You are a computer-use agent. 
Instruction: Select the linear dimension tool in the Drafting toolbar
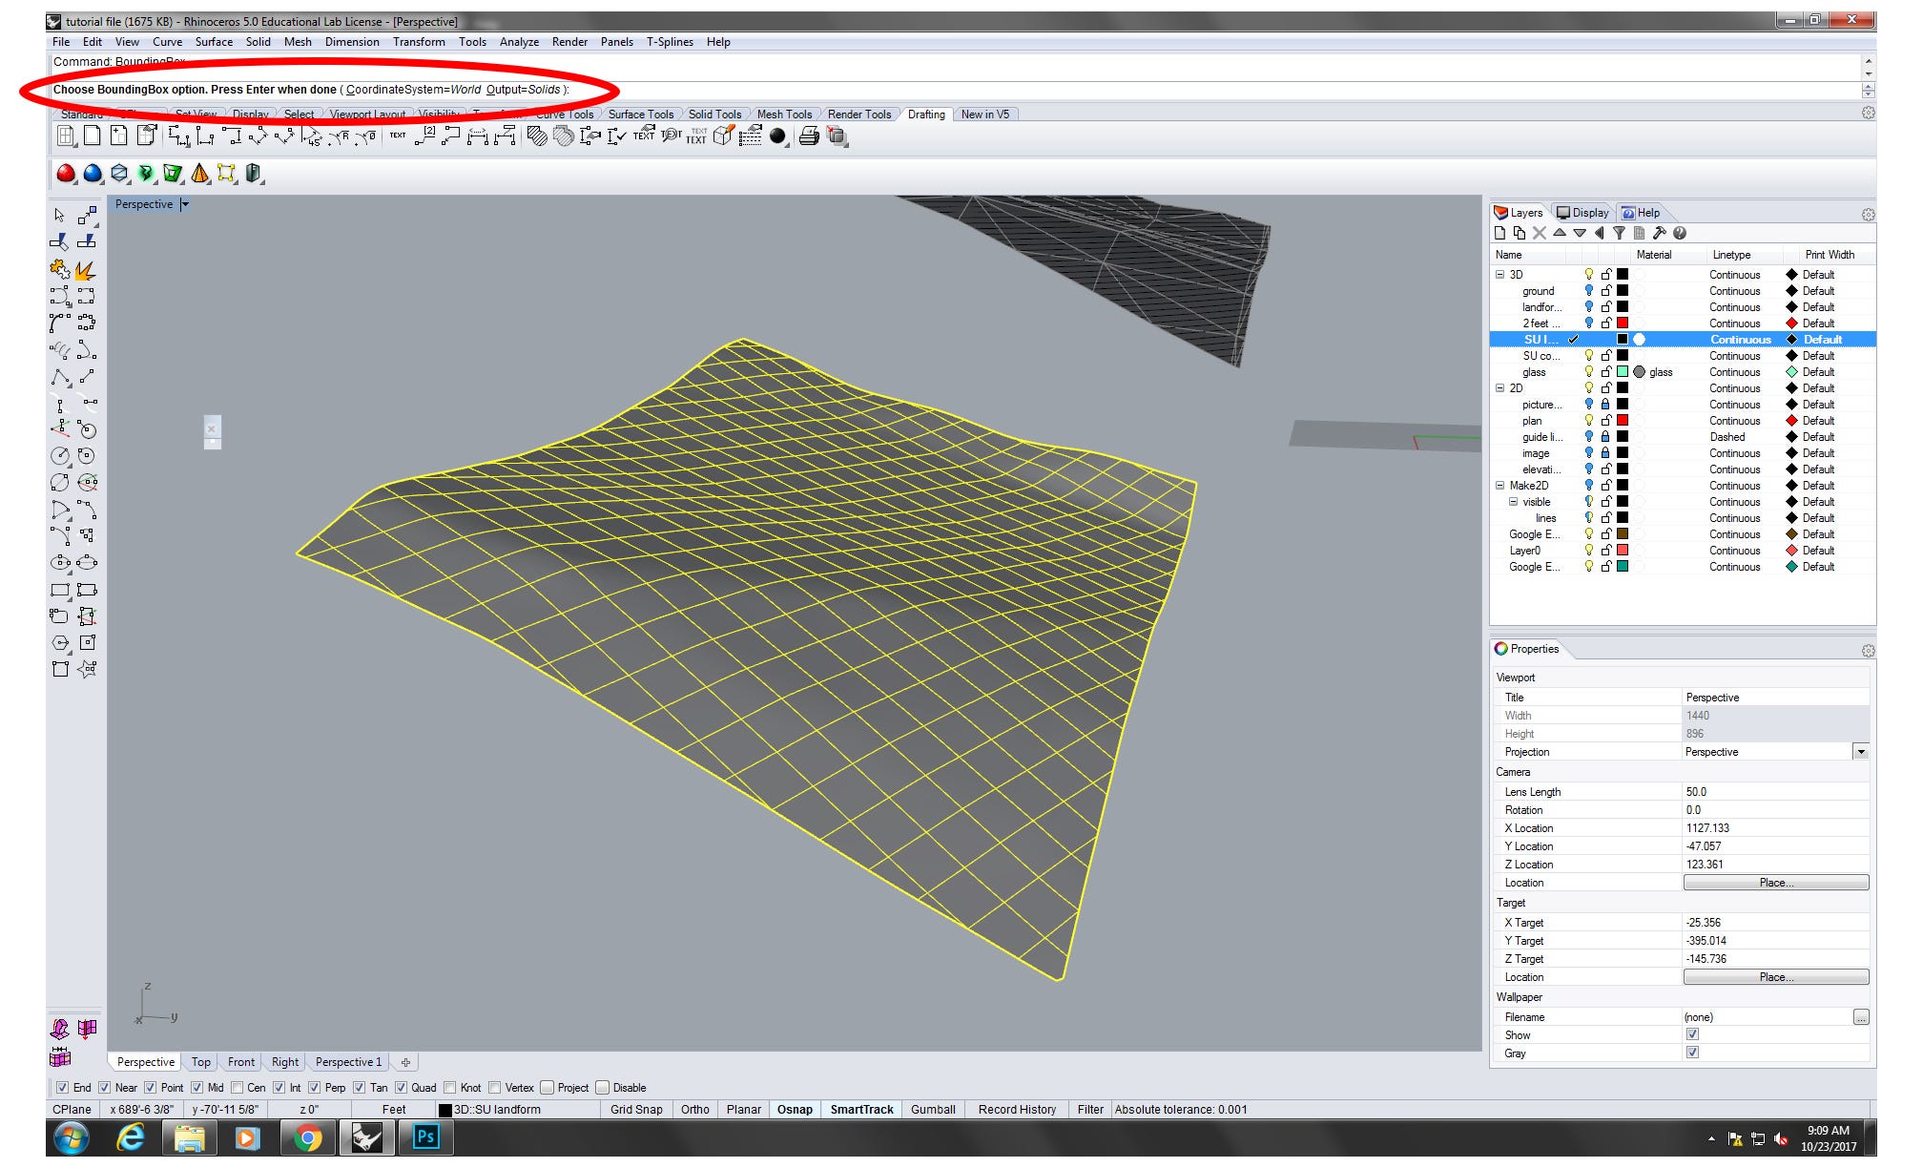click(178, 136)
